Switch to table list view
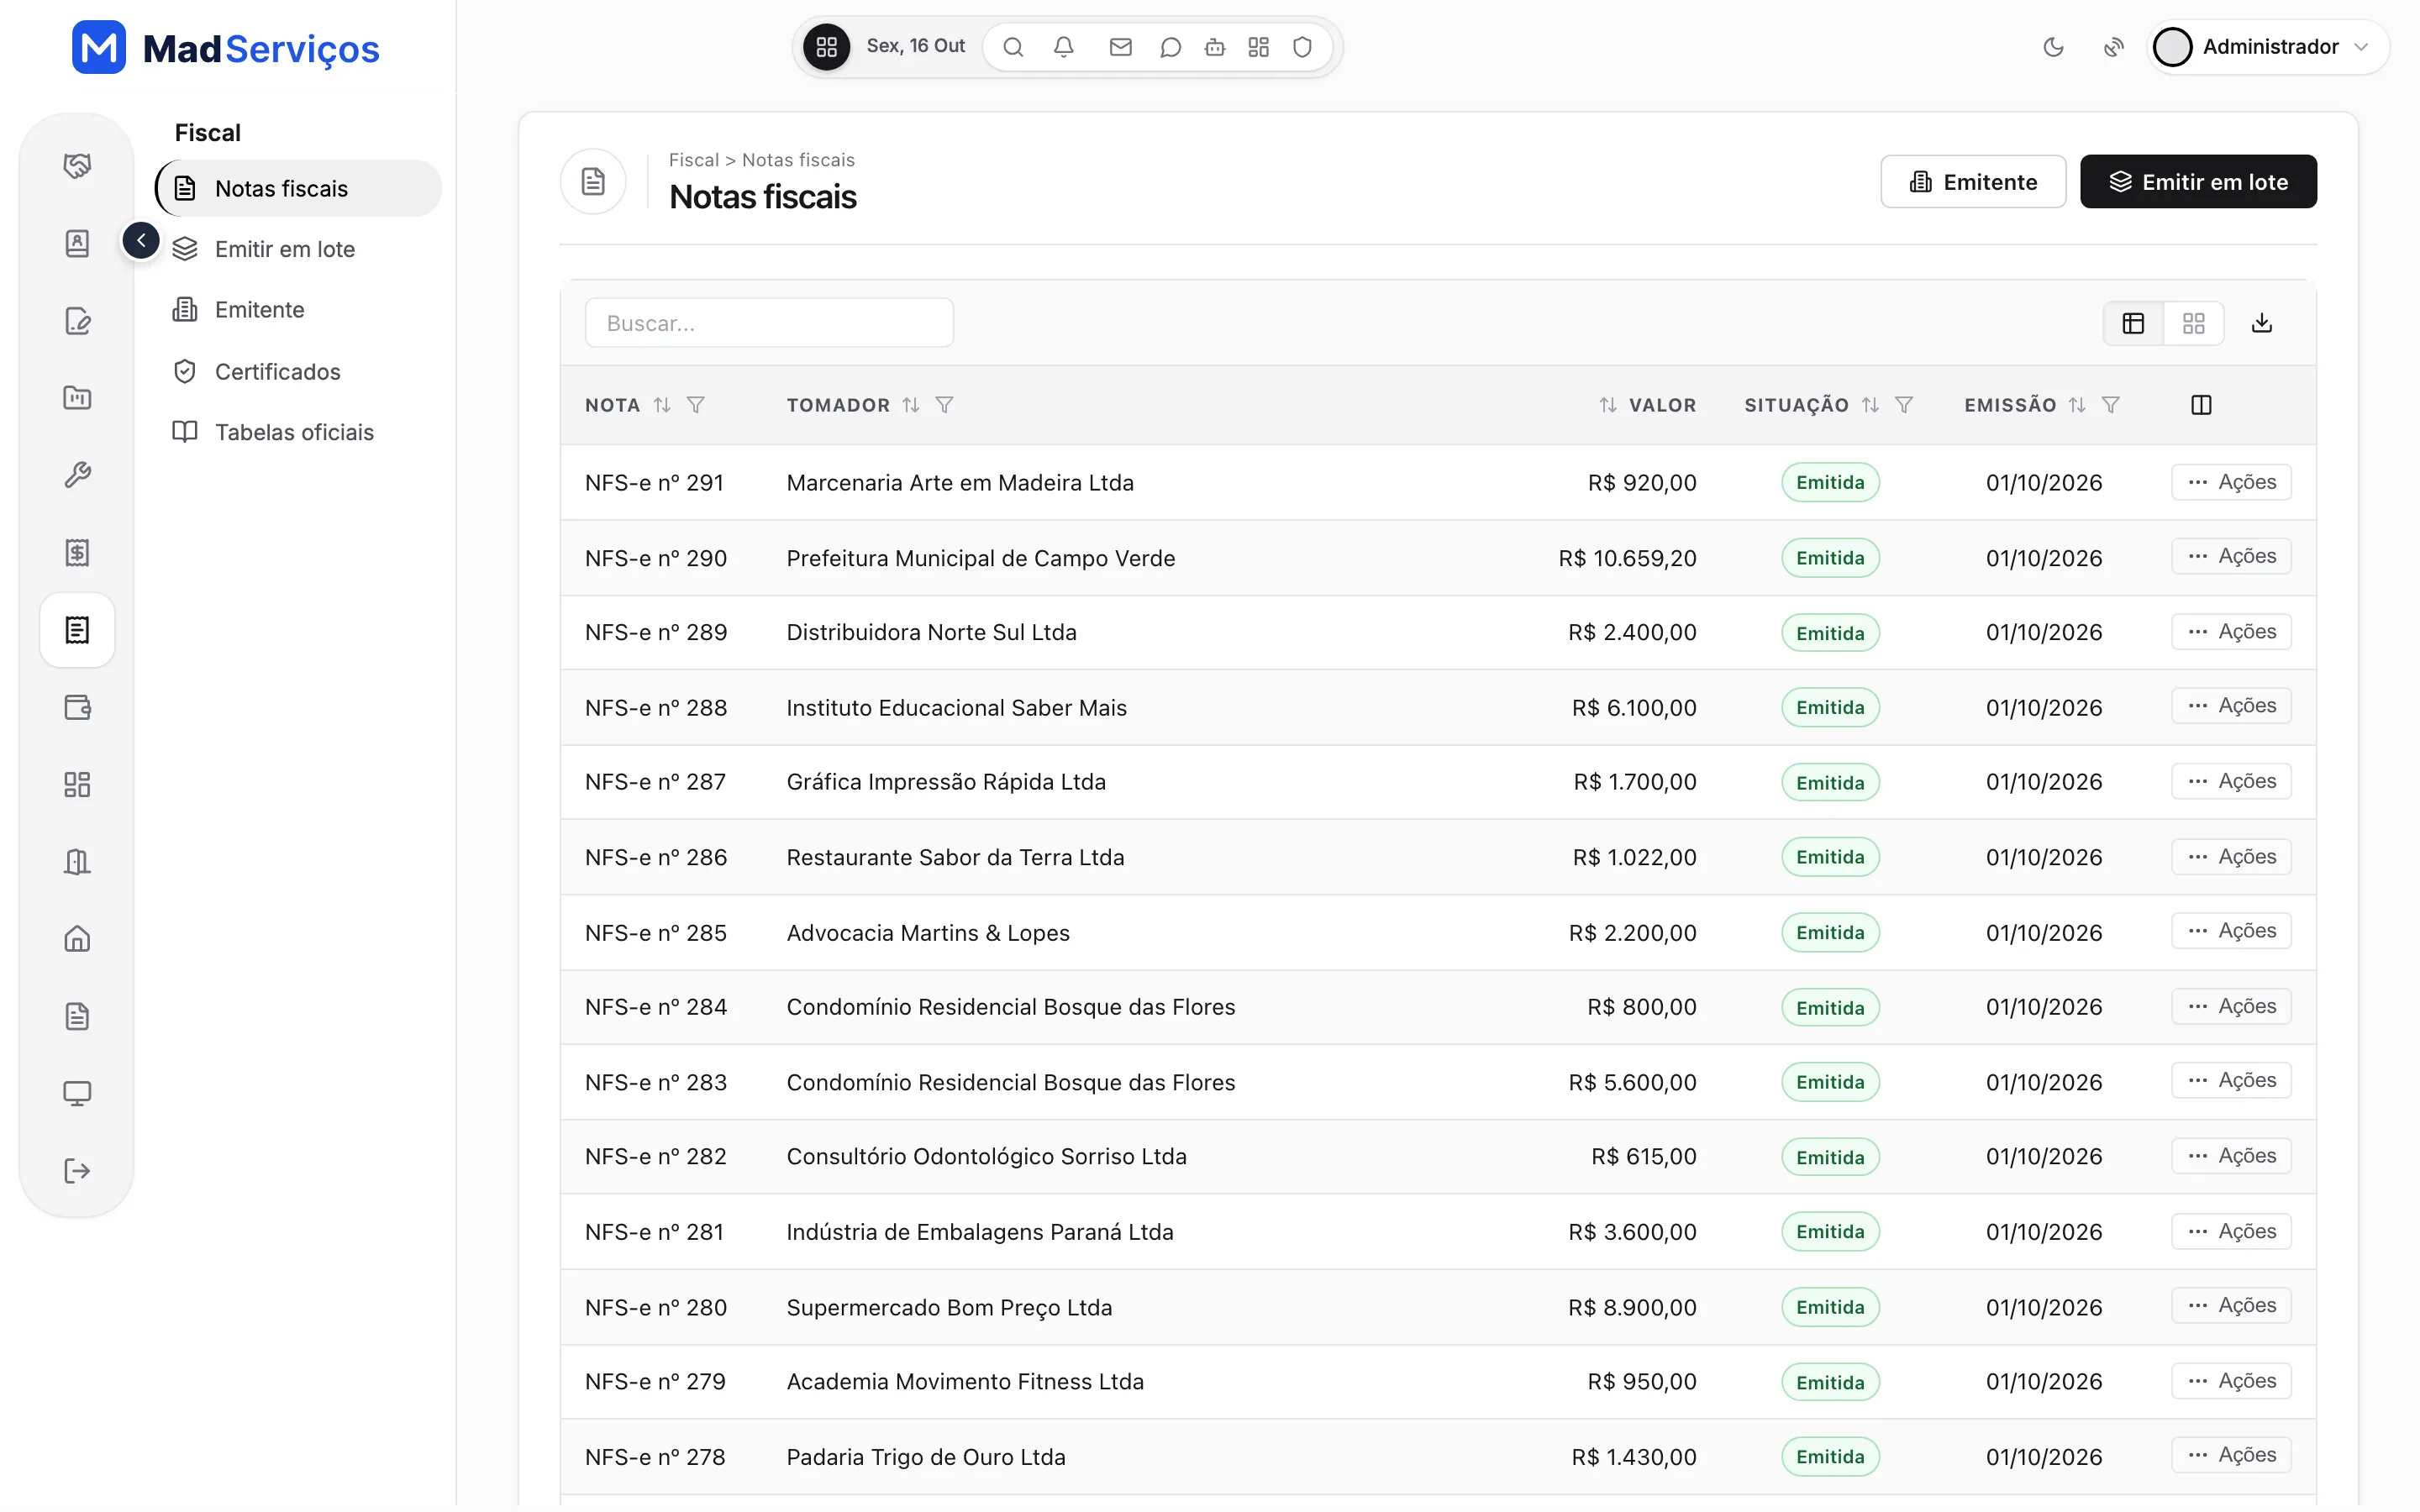Image resolution: width=2420 pixels, height=1512 pixels. [x=2133, y=323]
